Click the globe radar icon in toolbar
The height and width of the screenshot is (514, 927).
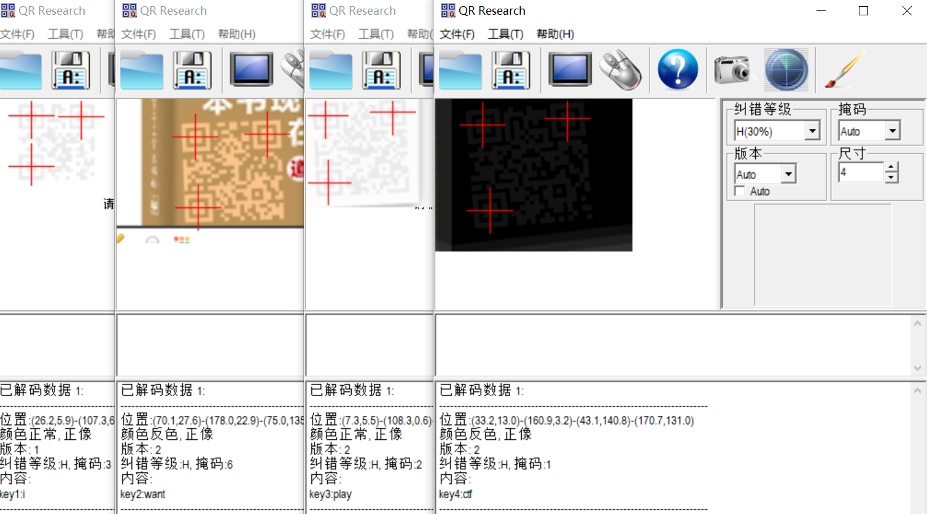[x=786, y=70]
